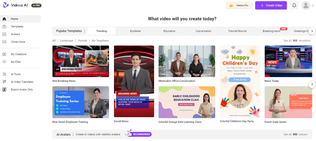Screen dimensions: 316x141
Task: Click the crown icon in time badge
Action: [x=231, y=6]
